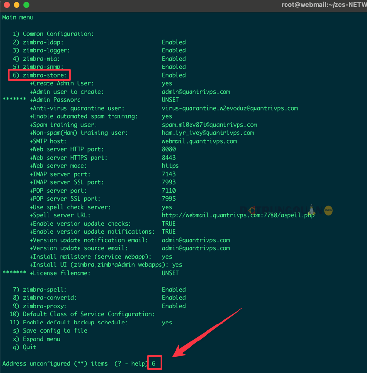Click 'Enabled' status next to zimbra-store
Viewport: 367px width, 373px height.
[174, 75]
